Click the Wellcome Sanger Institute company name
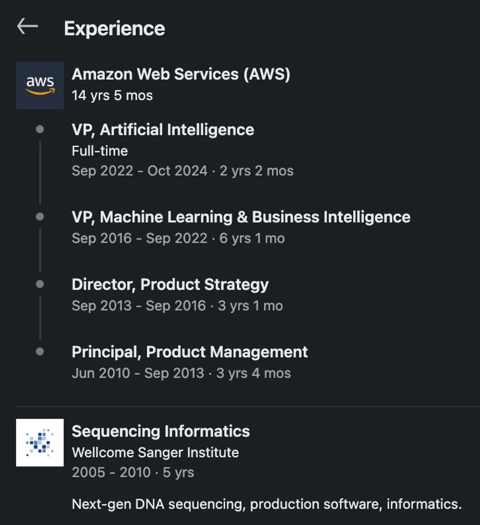 (x=155, y=453)
